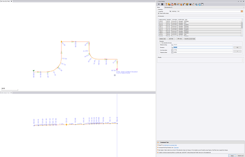Open the Smart Elevate toolbar dropdown arrow

pos(159,4)
